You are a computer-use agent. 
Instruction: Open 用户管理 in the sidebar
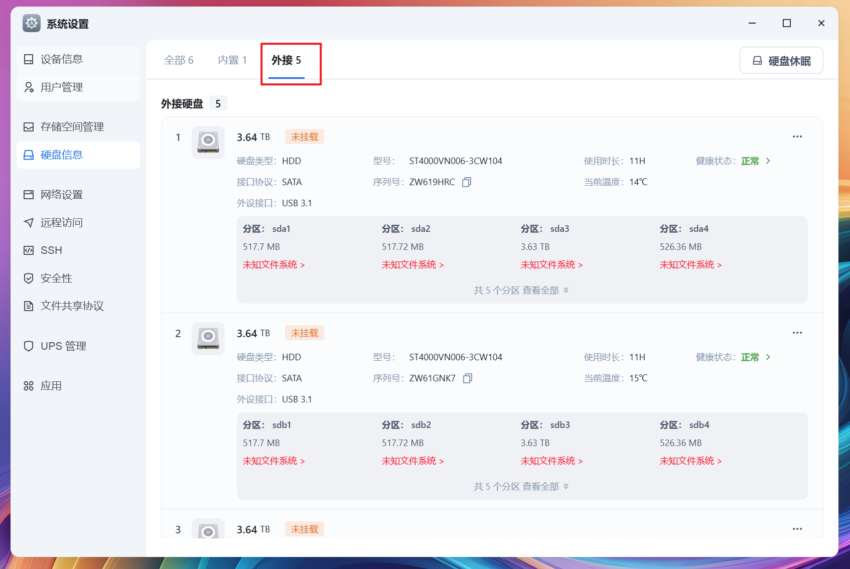78,87
